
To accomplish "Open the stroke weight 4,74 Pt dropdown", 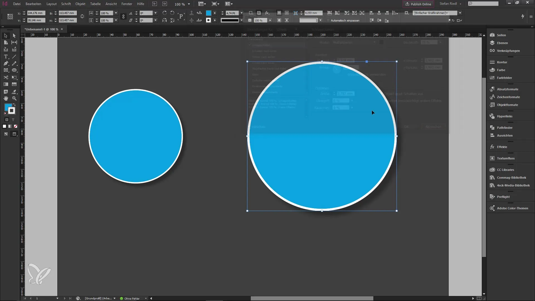I will (242, 13).
